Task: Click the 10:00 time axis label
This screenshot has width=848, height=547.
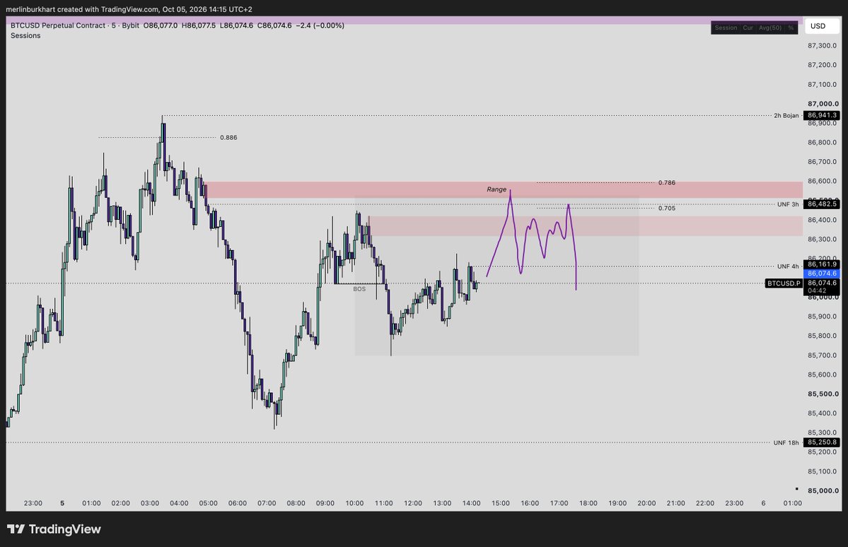Action: (354, 503)
